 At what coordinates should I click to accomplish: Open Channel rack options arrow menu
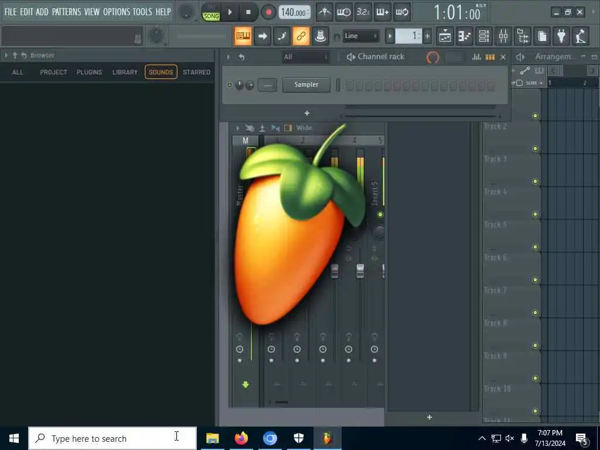click(x=229, y=57)
